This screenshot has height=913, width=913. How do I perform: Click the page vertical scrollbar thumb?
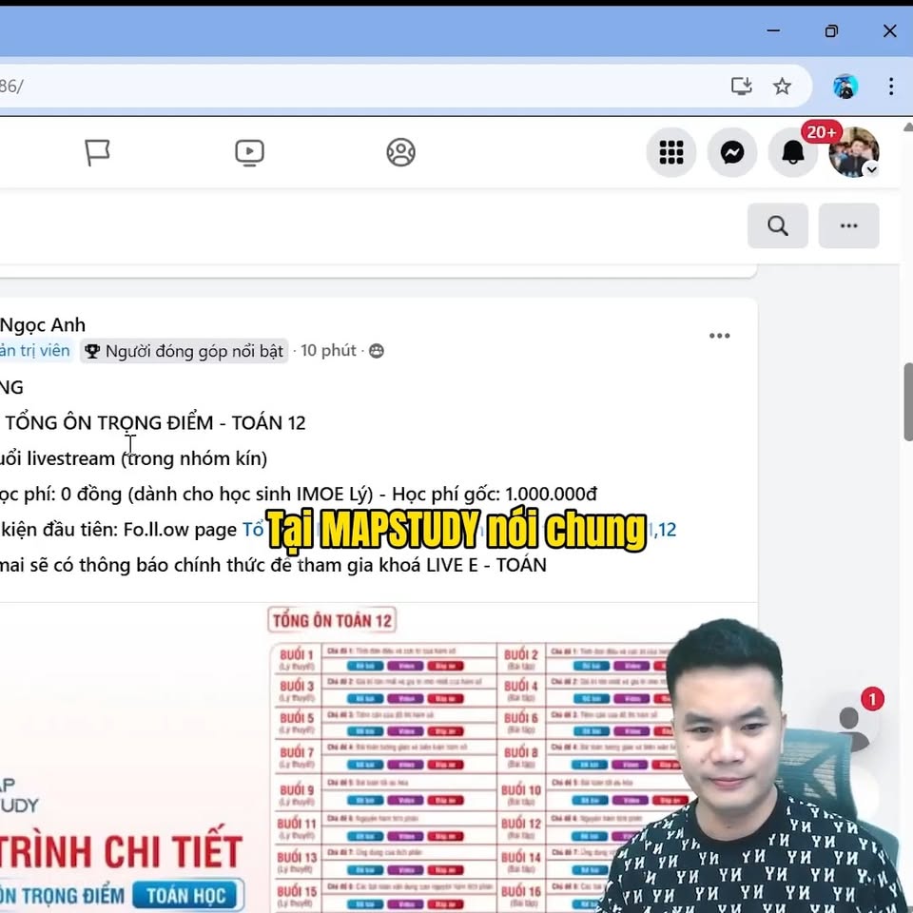[907, 402]
